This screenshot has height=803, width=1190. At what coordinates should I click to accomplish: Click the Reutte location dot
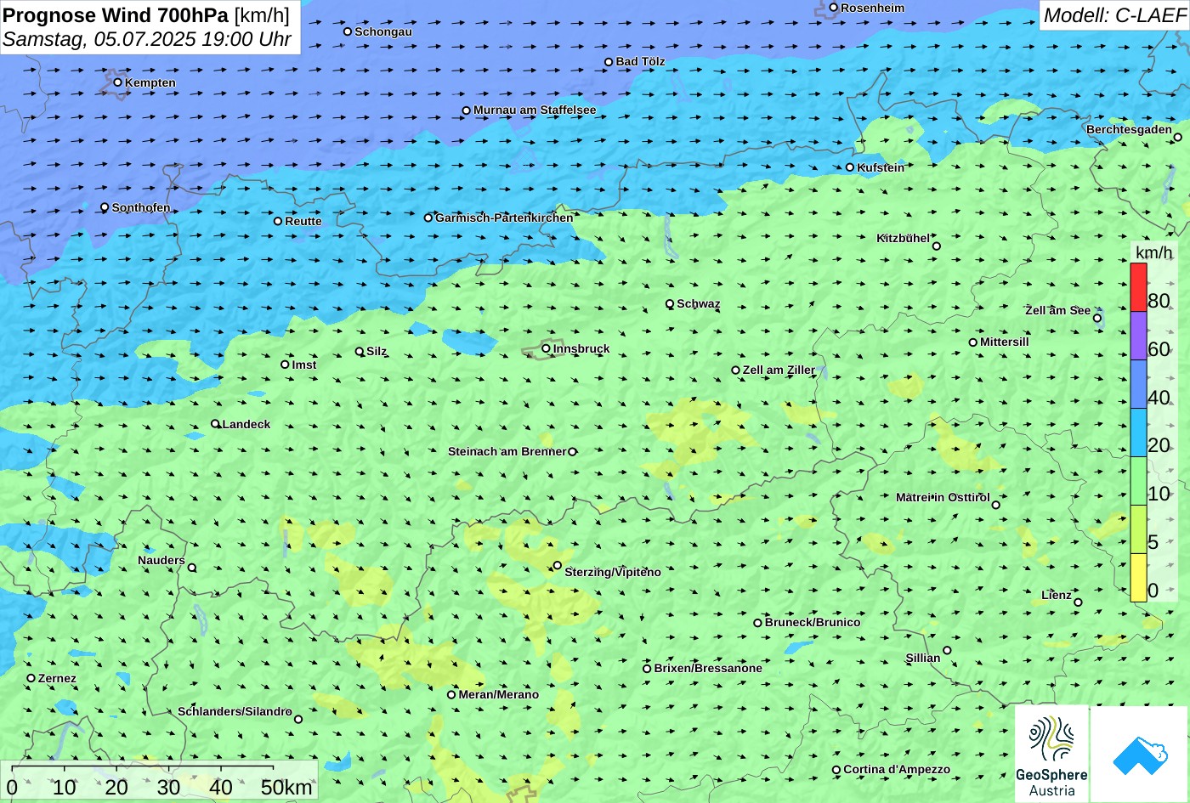(278, 221)
